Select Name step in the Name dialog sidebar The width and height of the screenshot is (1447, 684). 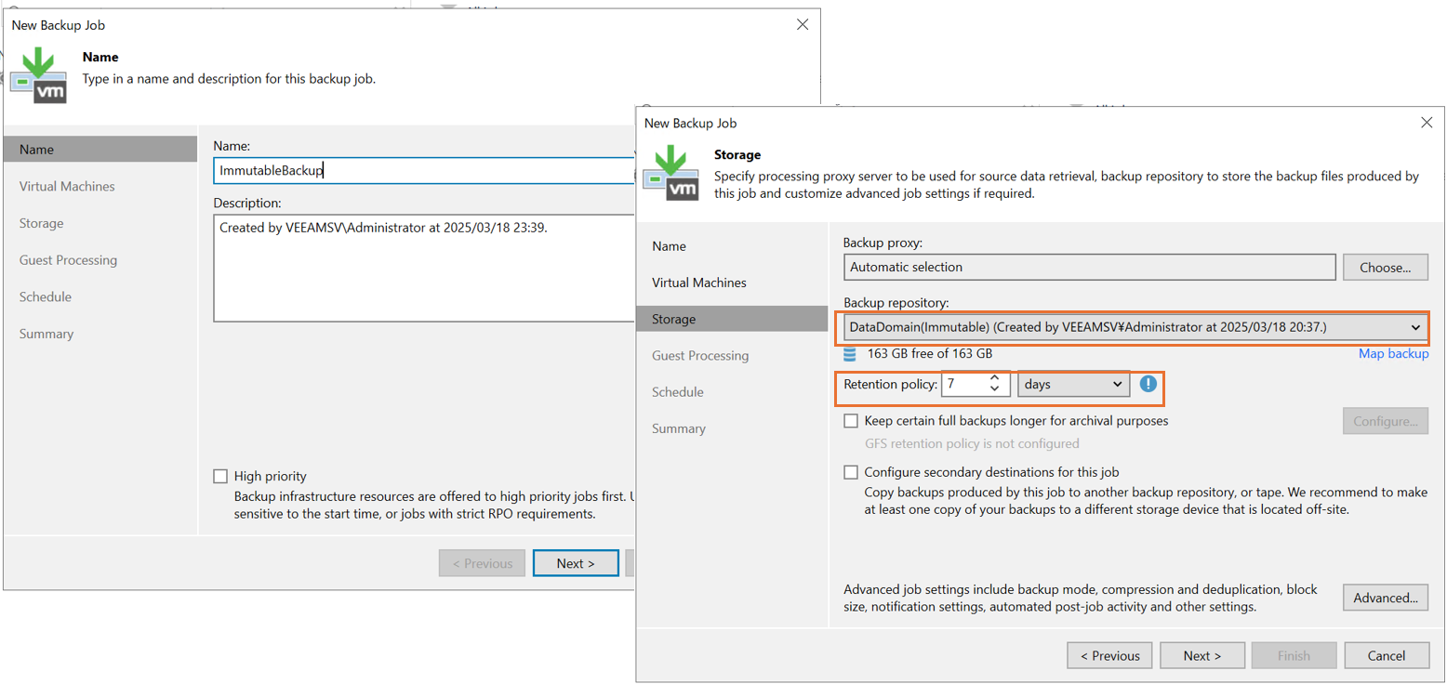point(100,150)
